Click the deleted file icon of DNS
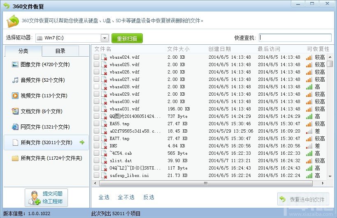This screenshot has height=218, width=337. click(x=104, y=146)
